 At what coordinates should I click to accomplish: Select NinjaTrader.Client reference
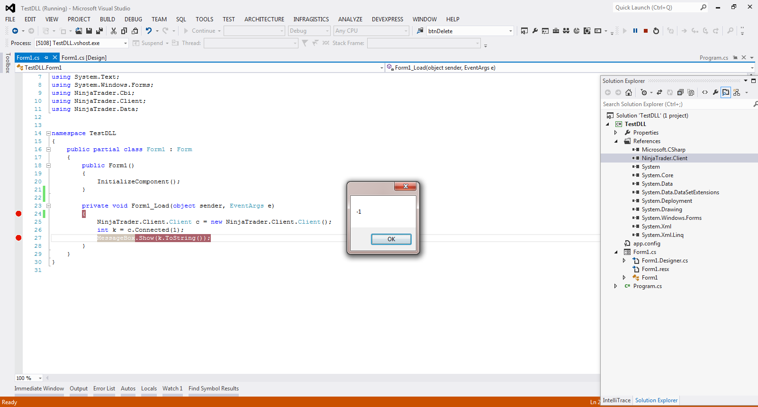click(665, 158)
